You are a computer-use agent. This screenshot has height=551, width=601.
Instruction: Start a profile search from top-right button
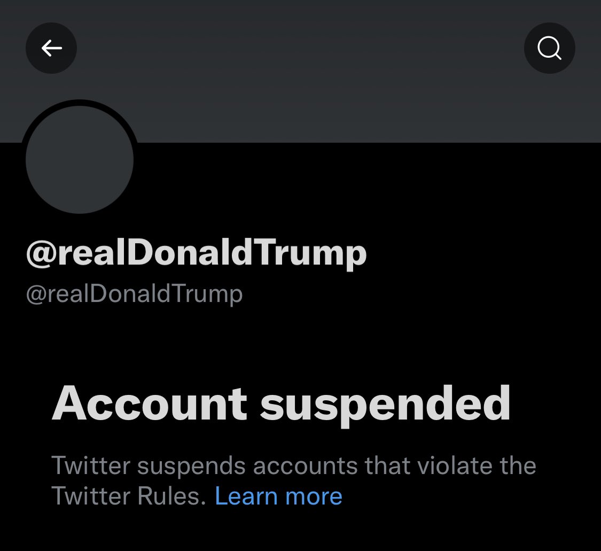[549, 48]
